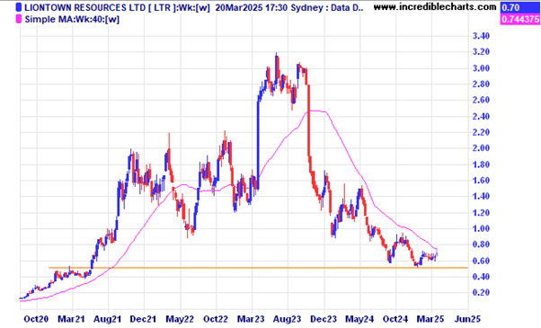Click the 3.40 price axis label

pos(481,36)
